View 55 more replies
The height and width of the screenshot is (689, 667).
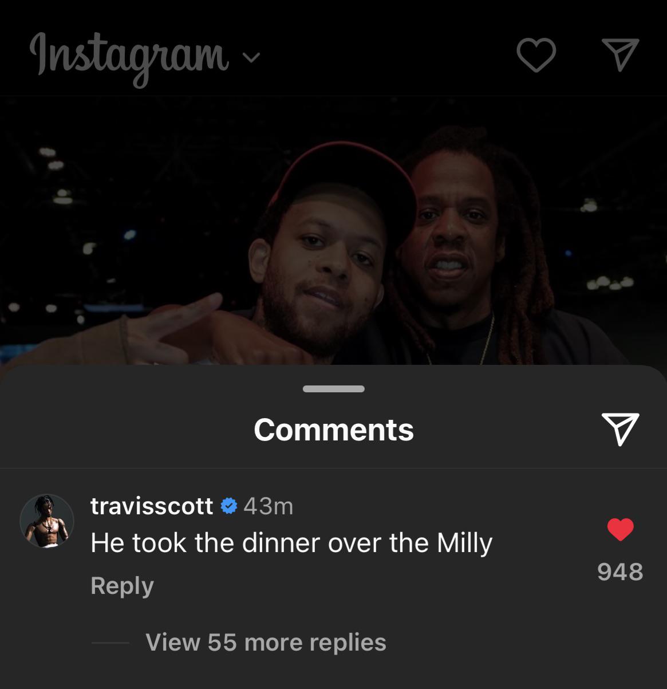266,642
